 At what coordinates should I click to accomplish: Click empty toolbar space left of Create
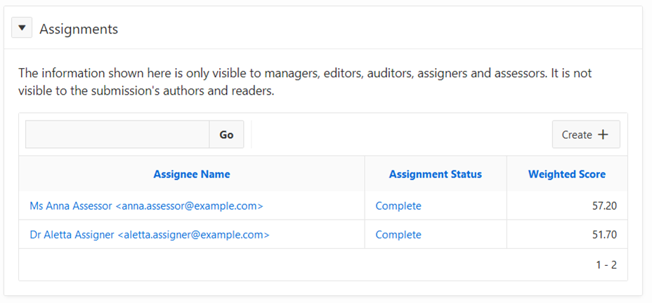pos(400,135)
